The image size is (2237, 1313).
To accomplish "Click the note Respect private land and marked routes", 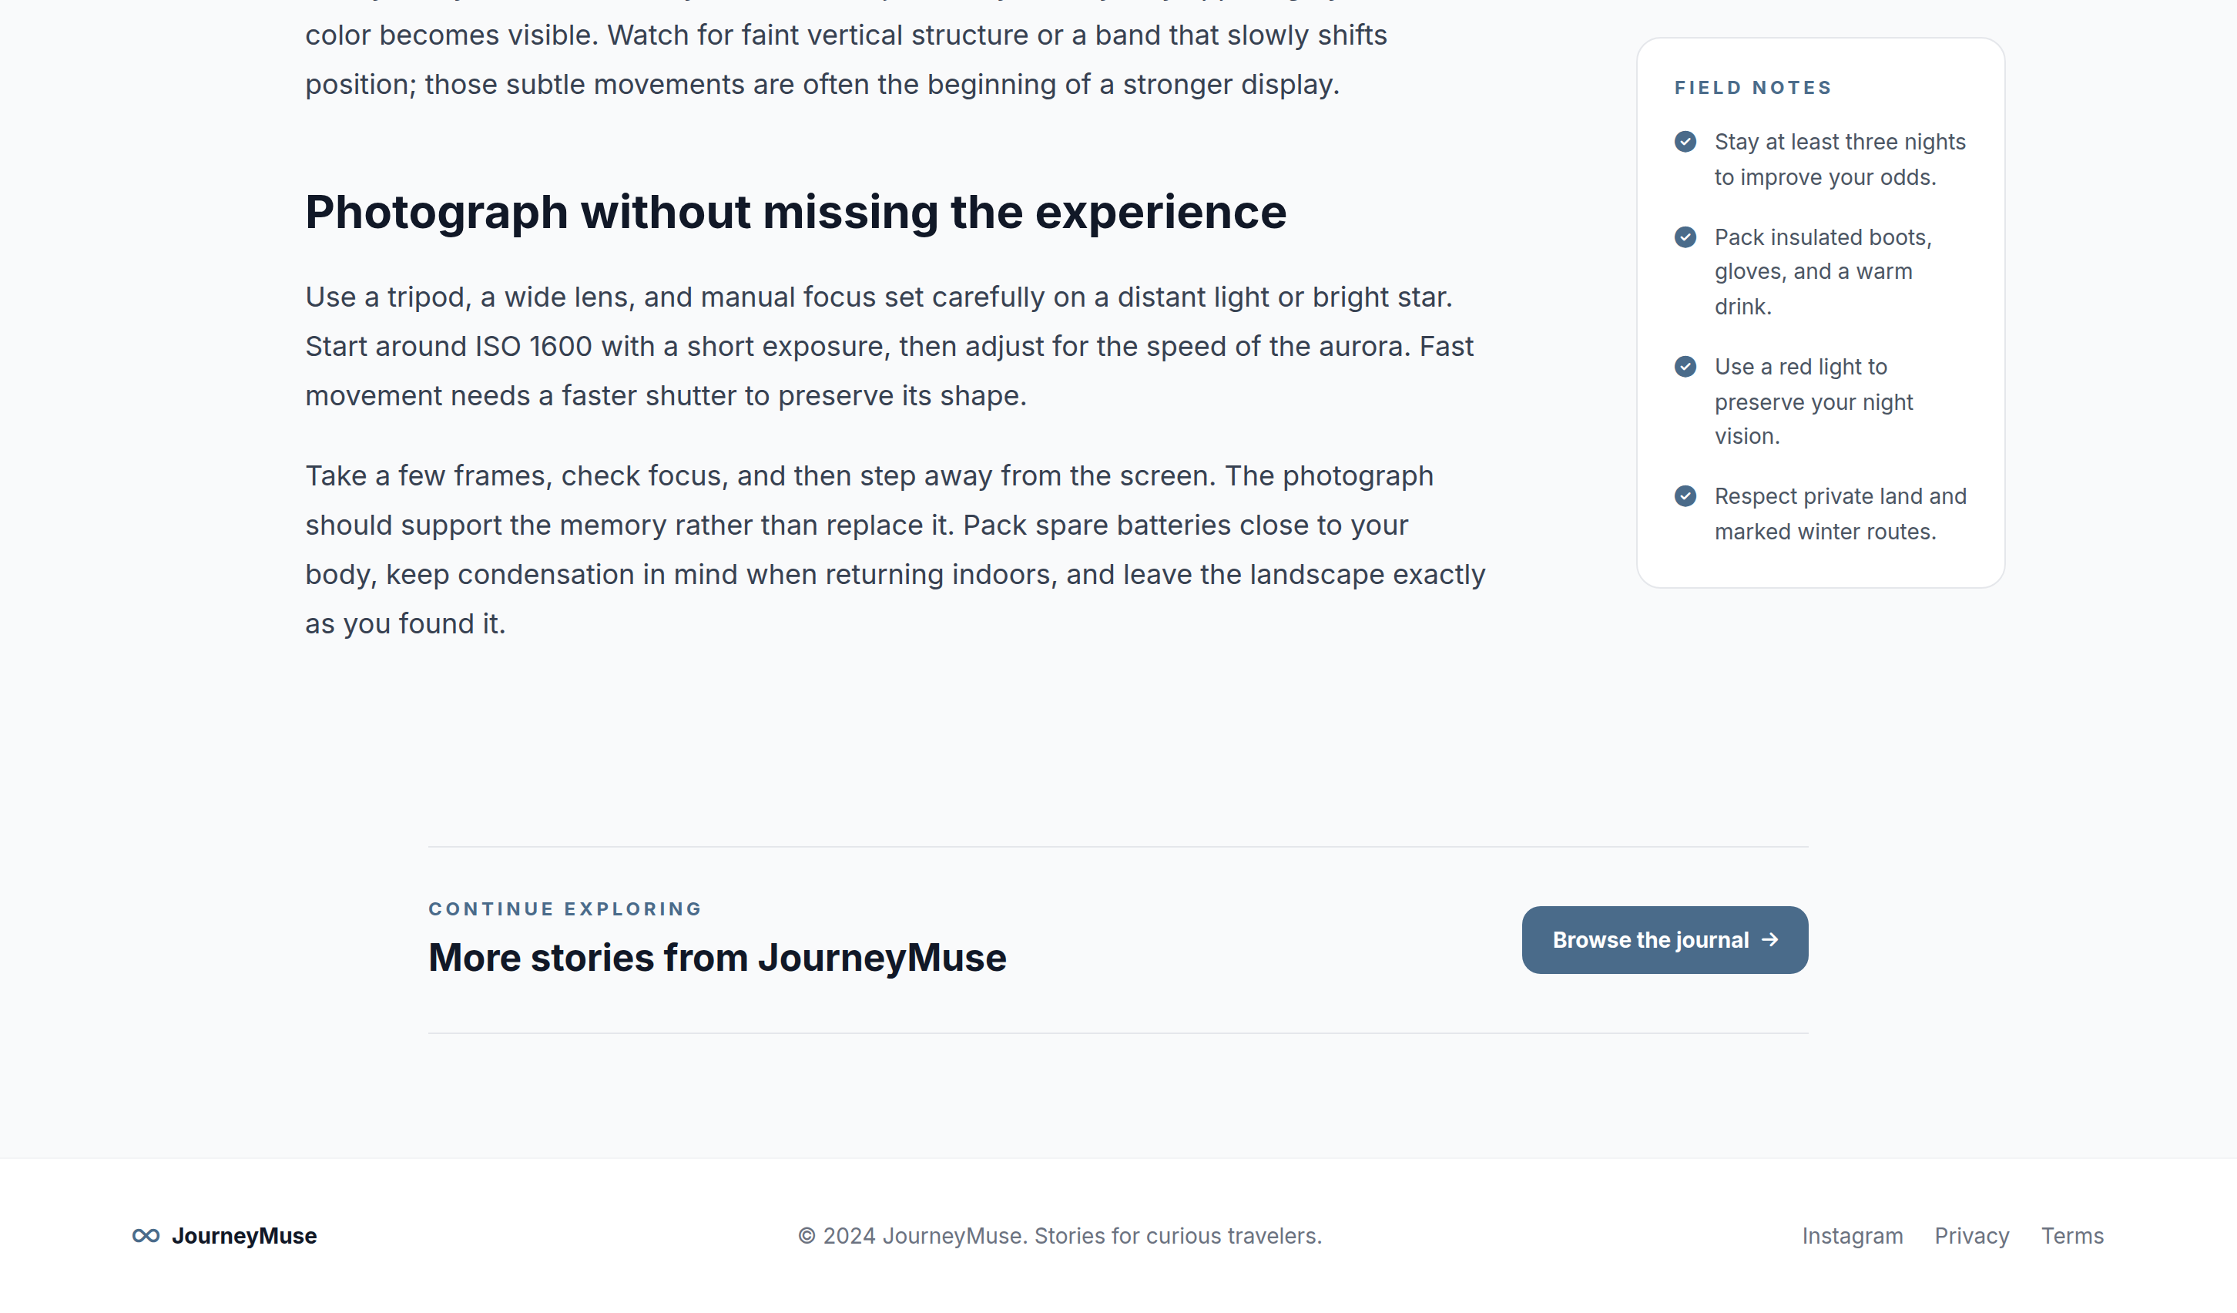I will point(1840,514).
